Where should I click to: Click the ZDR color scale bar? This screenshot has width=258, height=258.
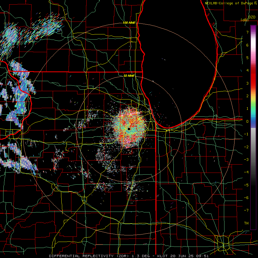[x=253, y=127]
